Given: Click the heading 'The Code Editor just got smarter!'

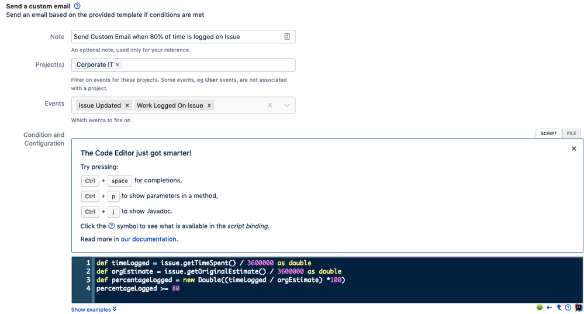Looking at the screenshot, I should 136,153.
